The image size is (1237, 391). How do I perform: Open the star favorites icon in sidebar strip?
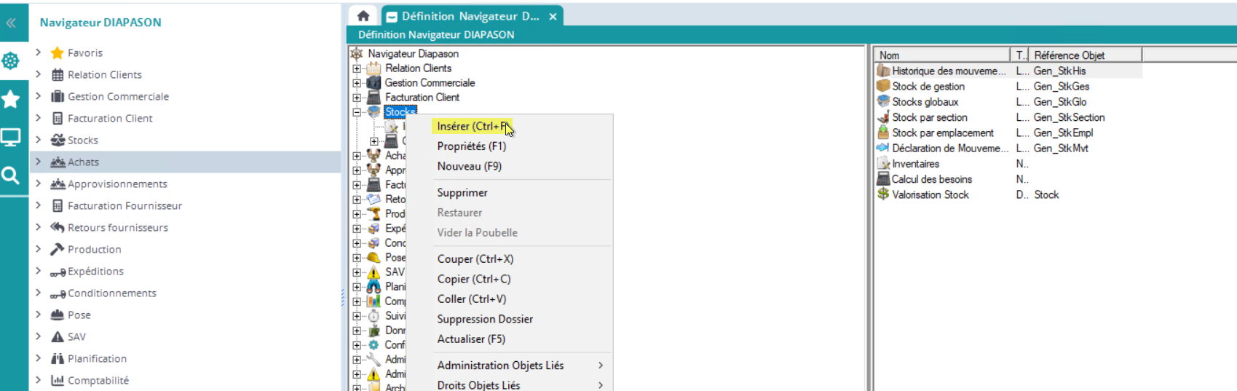[11, 99]
